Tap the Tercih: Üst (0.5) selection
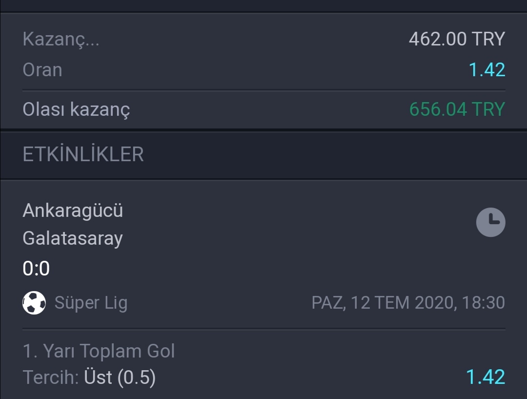Viewport: 527px width, 399px height. point(89,377)
